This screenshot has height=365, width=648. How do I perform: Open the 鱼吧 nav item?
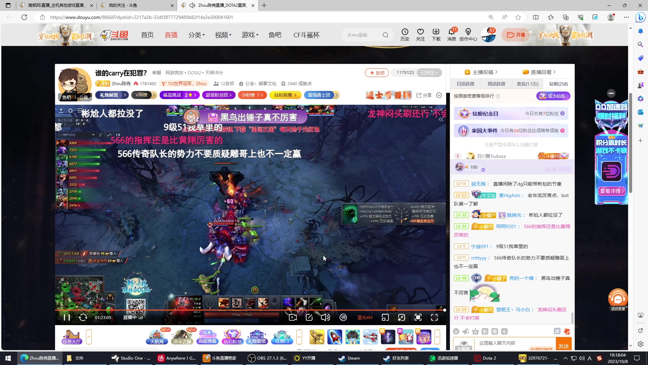coord(275,35)
